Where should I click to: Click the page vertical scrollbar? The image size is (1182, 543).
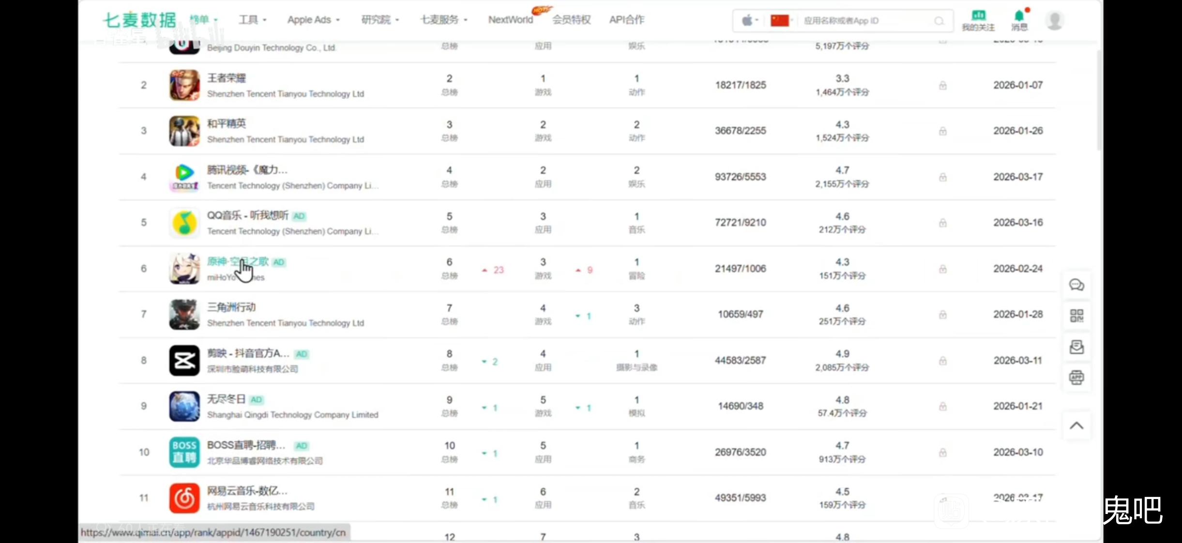pyautogui.click(x=1099, y=99)
